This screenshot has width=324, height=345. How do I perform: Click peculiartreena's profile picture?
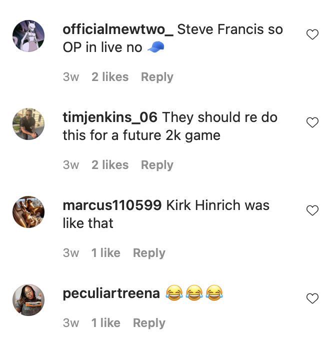point(28,300)
